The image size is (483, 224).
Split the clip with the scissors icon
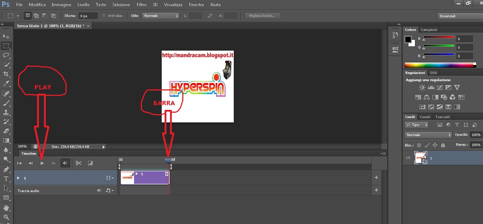[78, 163]
